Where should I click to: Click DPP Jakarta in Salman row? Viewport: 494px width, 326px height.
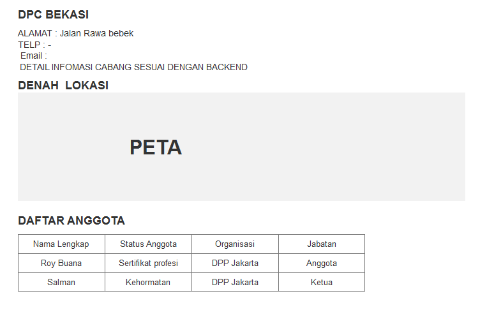[x=235, y=282]
